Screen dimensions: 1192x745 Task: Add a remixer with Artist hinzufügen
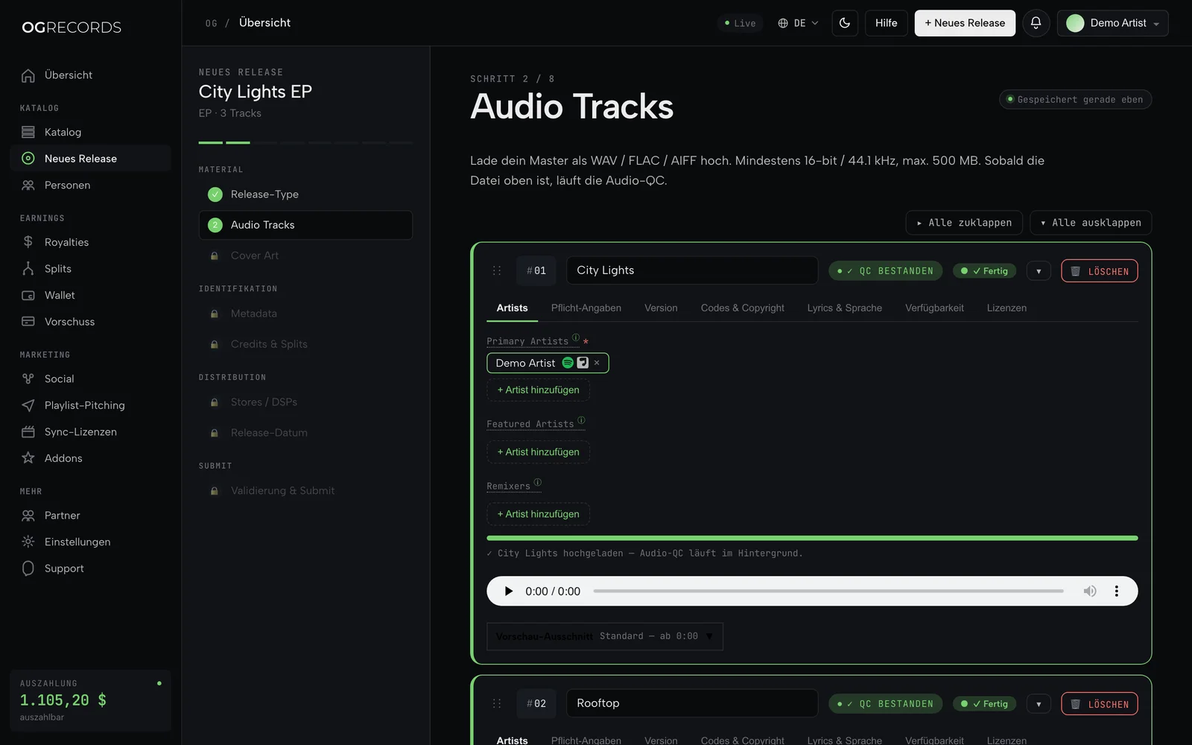(x=538, y=514)
